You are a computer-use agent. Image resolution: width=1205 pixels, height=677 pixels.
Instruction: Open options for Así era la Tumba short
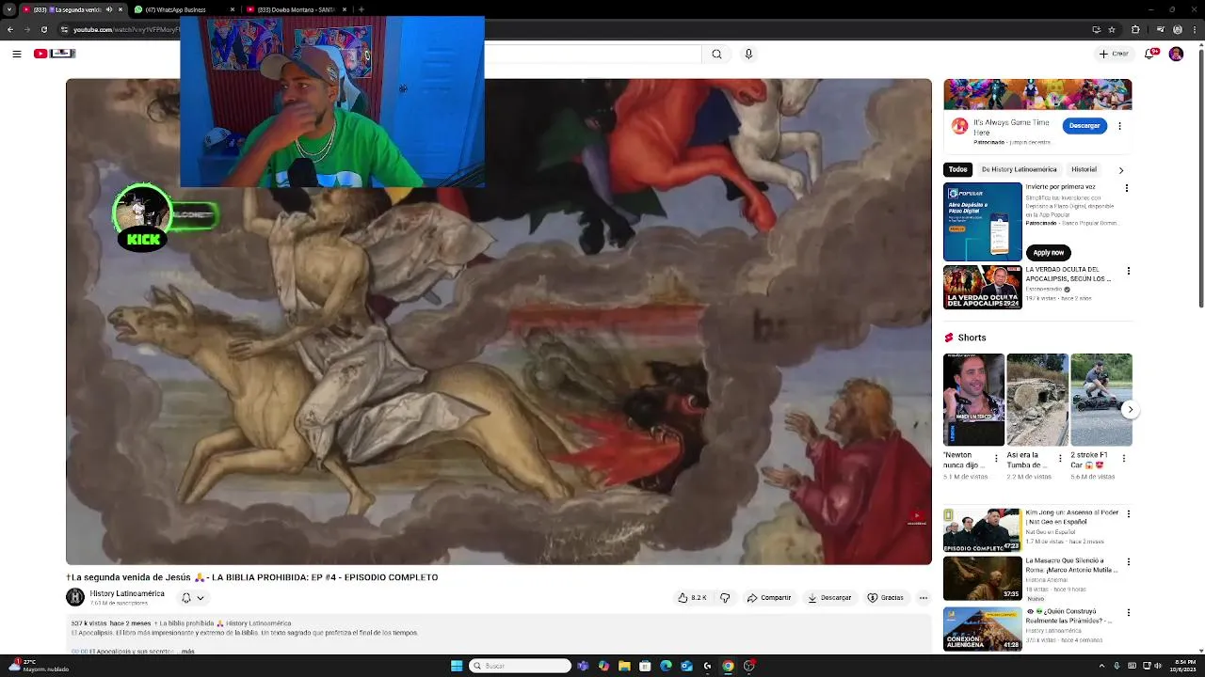tap(1061, 460)
